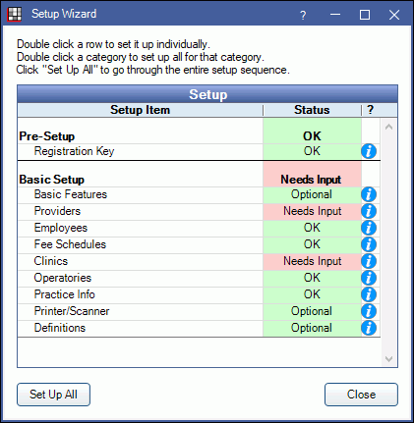The height and width of the screenshot is (423, 414).
Task: Select the Basic Setup category row
Action: click(199, 179)
